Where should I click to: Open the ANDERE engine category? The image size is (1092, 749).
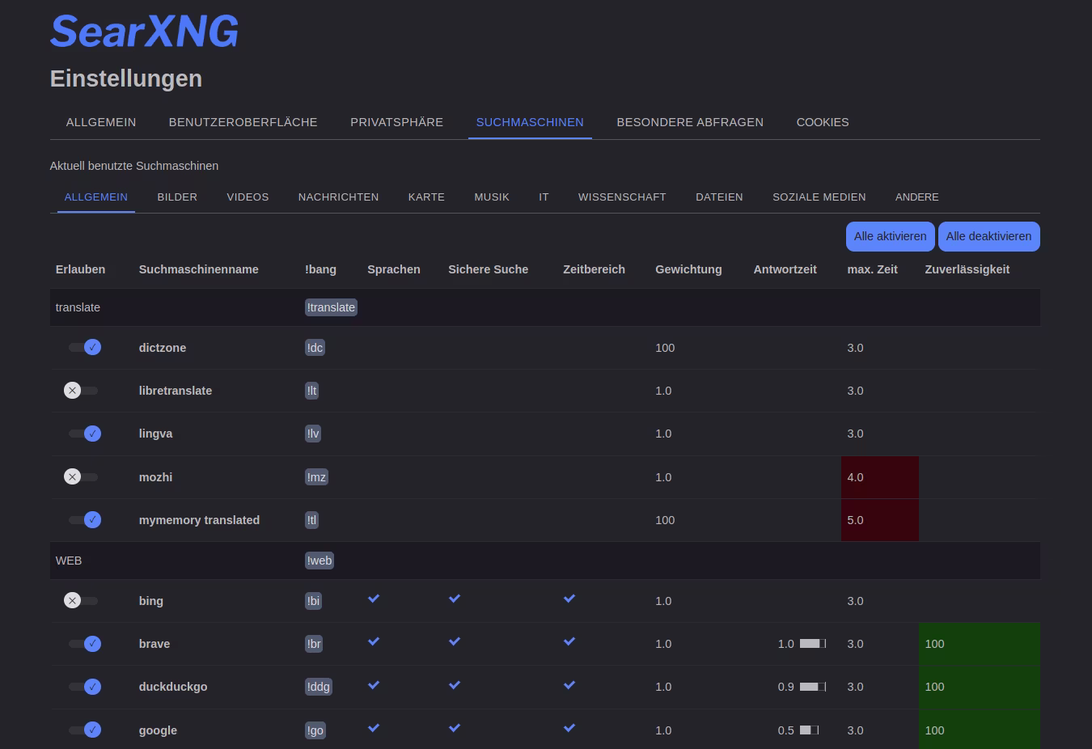click(917, 197)
